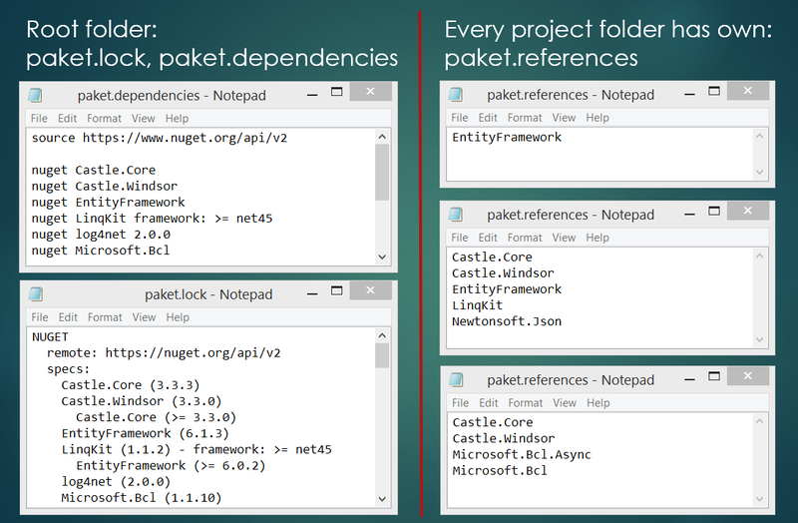Open Format menu in paket.lock window
This screenshot has width=798, height=523.
point(105,317)
